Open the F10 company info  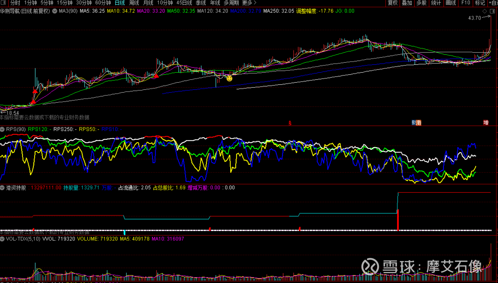466,3
